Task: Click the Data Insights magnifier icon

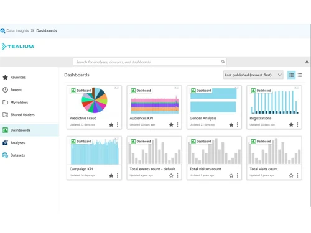Action: pyautogui.click(x=2, y=30)
